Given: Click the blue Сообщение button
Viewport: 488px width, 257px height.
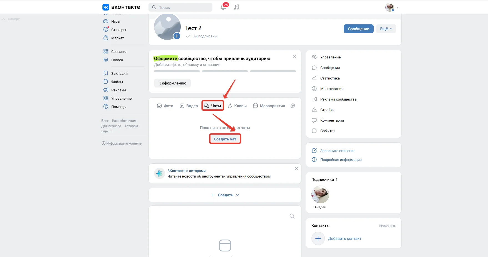Looking at the screenshot, I should [359, 29].
